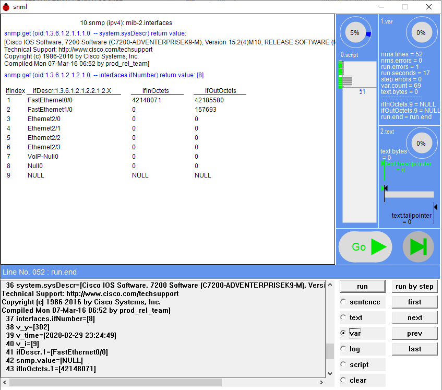Click the run button
The width and height of the screenshot is (442, 390).
pos(362,286)
